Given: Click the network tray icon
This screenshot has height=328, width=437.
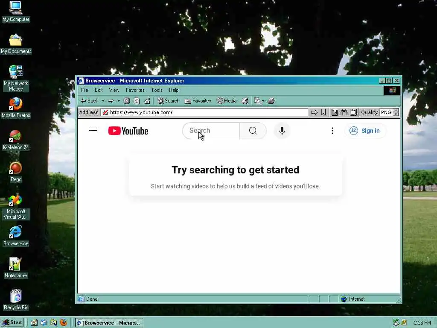Looking at the screenshot, I should pos(396,323).
